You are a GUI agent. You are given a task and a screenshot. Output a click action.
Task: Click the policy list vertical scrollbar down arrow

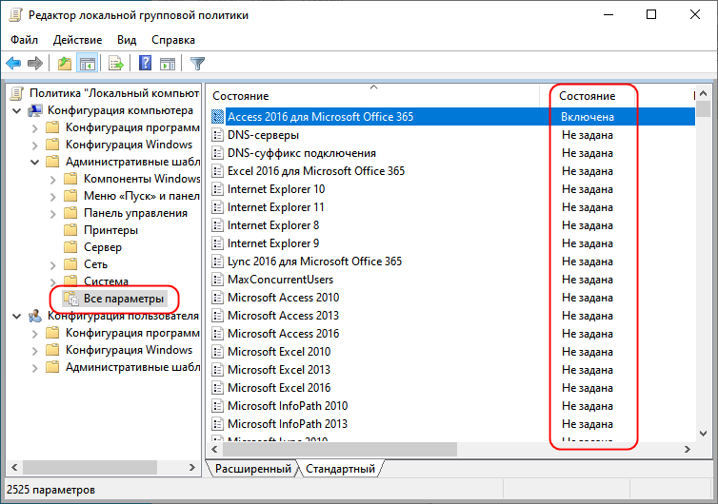coord(704,433)
